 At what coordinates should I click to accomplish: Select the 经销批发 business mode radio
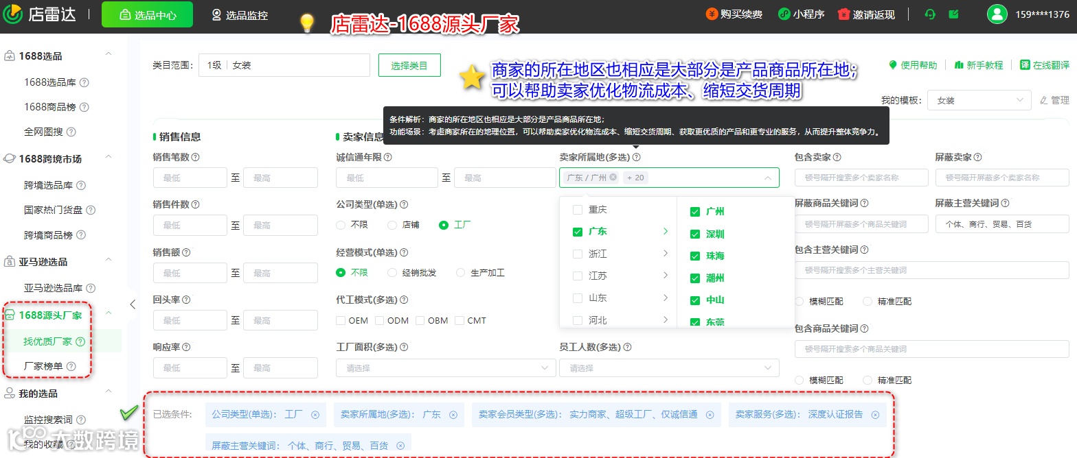[392, 273]
